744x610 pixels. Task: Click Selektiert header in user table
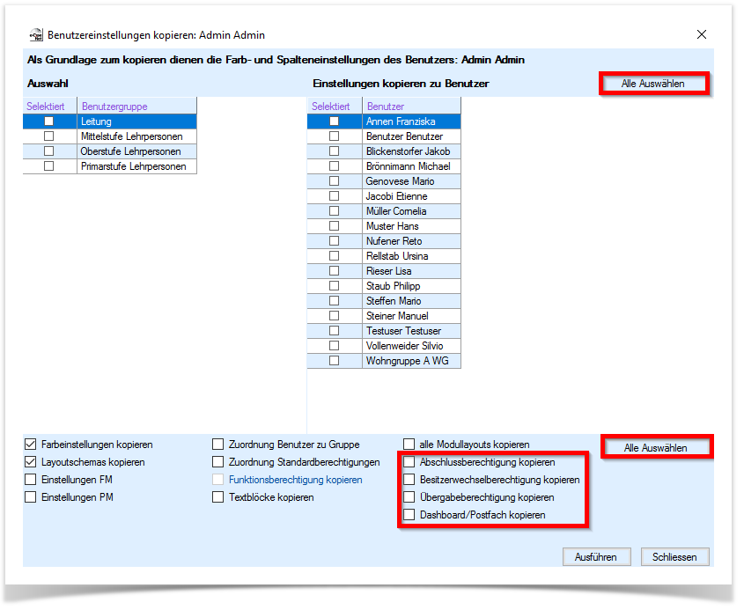[335, 107]
